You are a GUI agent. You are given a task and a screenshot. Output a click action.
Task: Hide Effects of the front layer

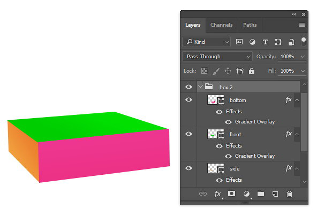tap(219, 146)
